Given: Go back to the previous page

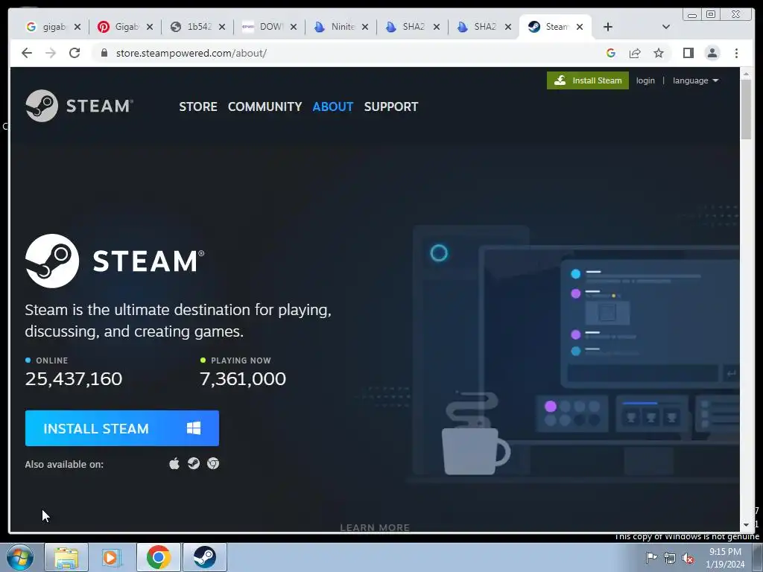Looking at the screenshot, I should [27, 53].
